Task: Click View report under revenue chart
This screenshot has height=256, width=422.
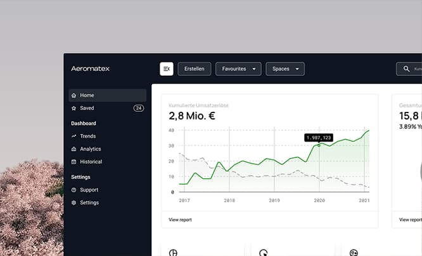Action: tap(180, 220)
